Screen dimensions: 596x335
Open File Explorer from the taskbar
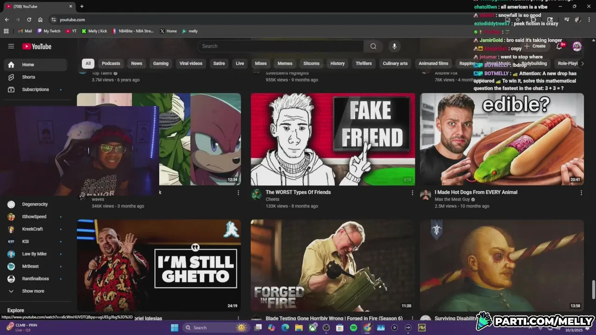[x=298, y=328]
